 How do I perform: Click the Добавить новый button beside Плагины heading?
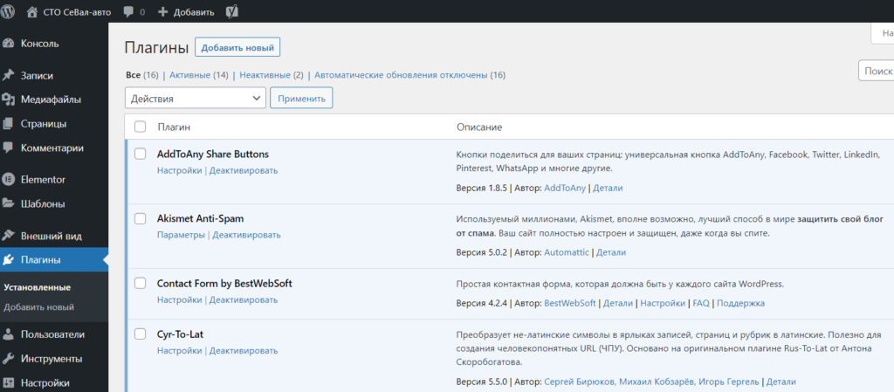(x=237, y=47)
